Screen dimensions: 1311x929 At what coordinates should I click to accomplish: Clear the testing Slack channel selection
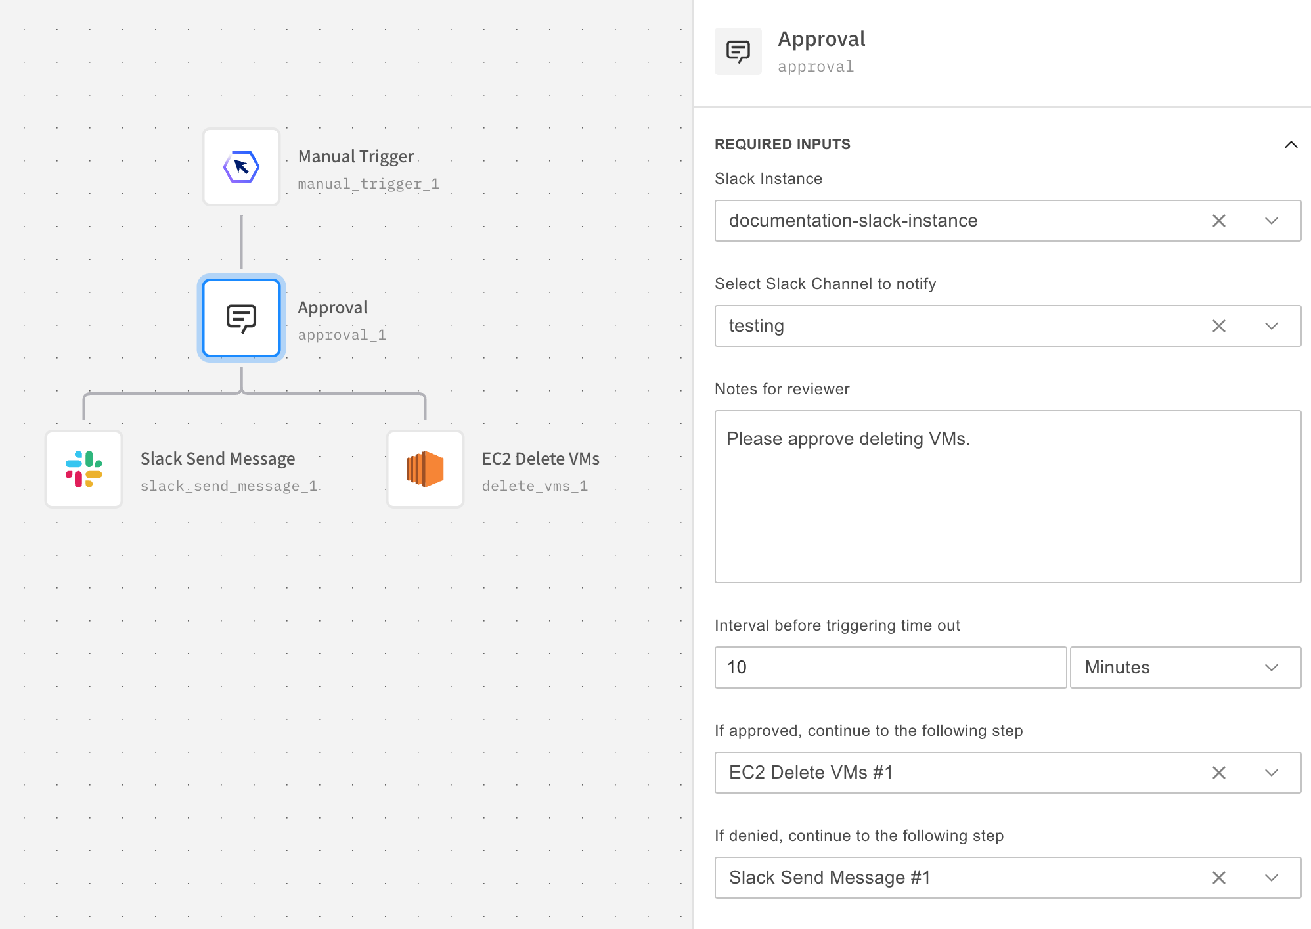click(x=1218, y=326)
